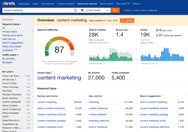The height and width of the screenshot is (132, 188).
Task: Click the keyword search input field
Action: coord(38,10)
